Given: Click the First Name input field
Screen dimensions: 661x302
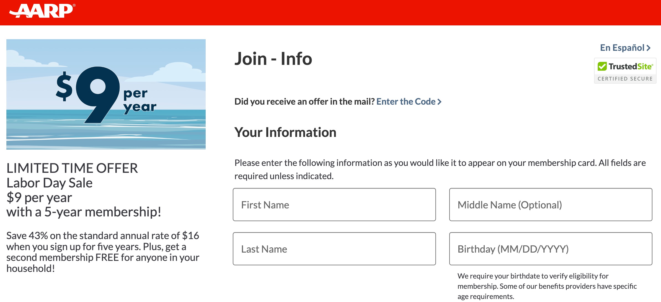Looking at the screenshot, I should 334,205.
